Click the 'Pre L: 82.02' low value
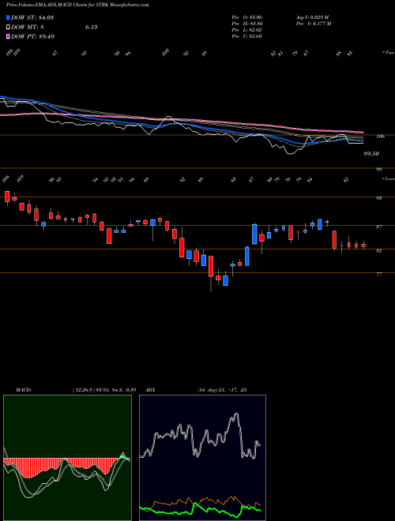The height and width of the screenshot is (521, 395). (247, 30)
